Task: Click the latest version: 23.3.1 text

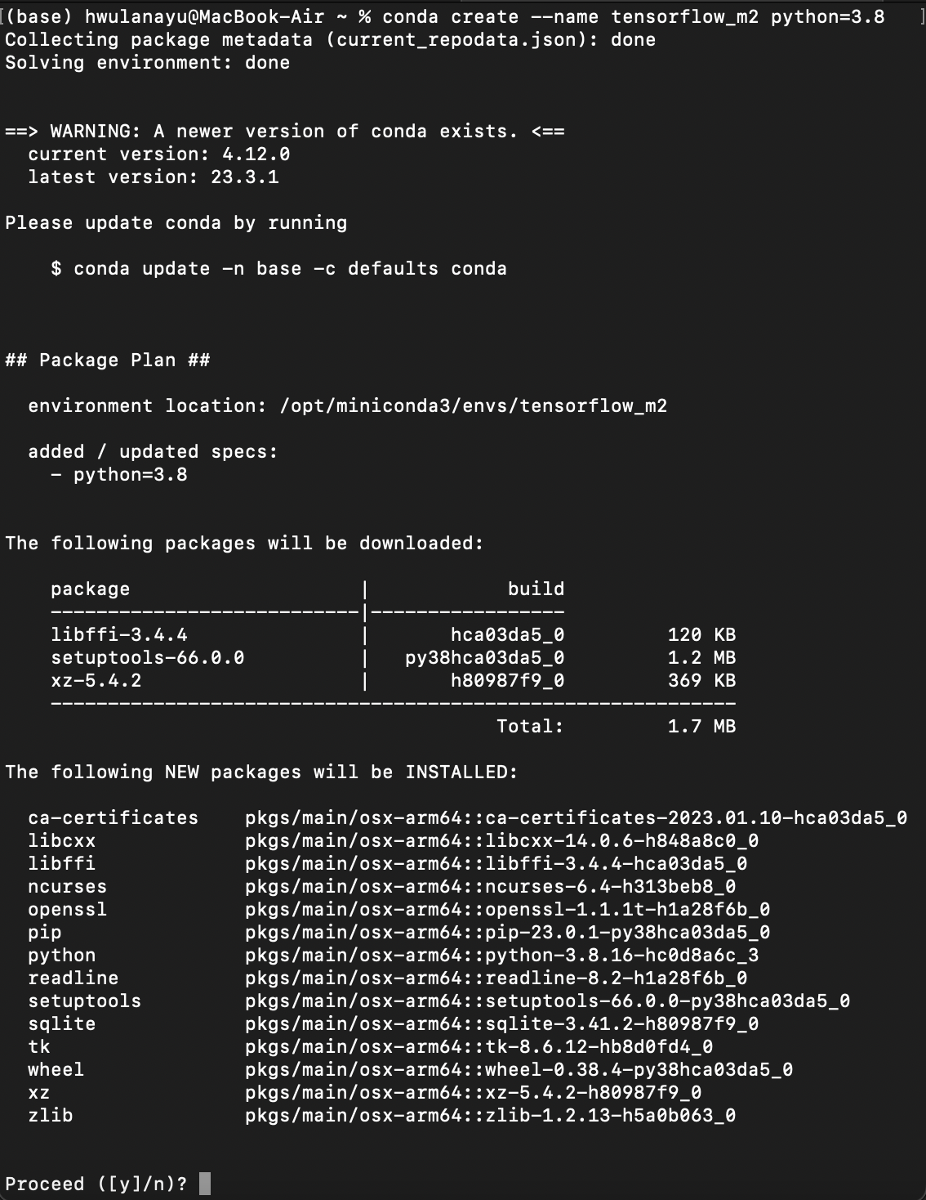Action: (154, 177)
